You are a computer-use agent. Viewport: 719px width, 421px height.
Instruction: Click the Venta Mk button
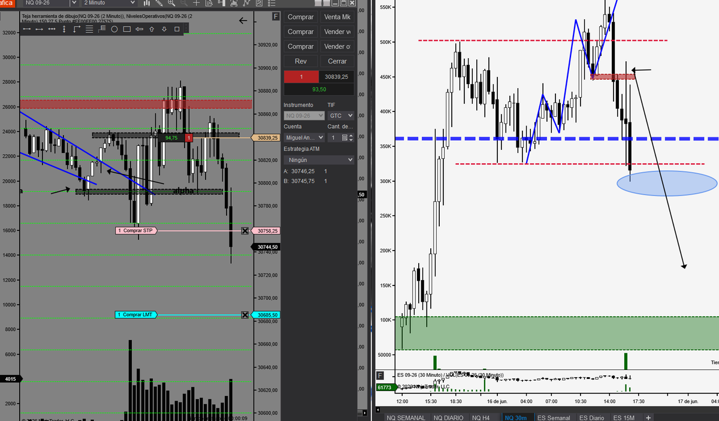click(337, 17)
